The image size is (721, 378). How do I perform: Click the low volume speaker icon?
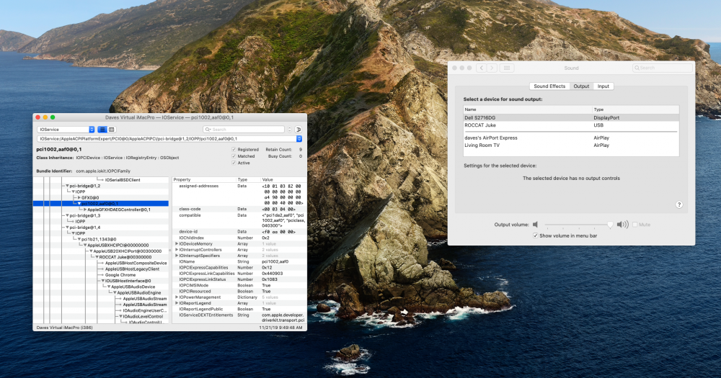click(535, 225)
